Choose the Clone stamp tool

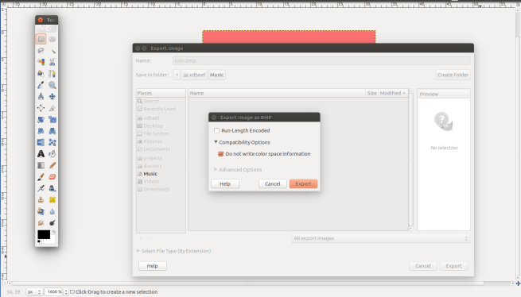pos(41,200)
